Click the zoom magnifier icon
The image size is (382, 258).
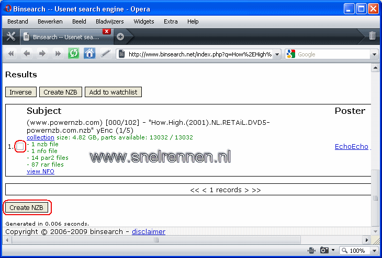tap(344, 250)
